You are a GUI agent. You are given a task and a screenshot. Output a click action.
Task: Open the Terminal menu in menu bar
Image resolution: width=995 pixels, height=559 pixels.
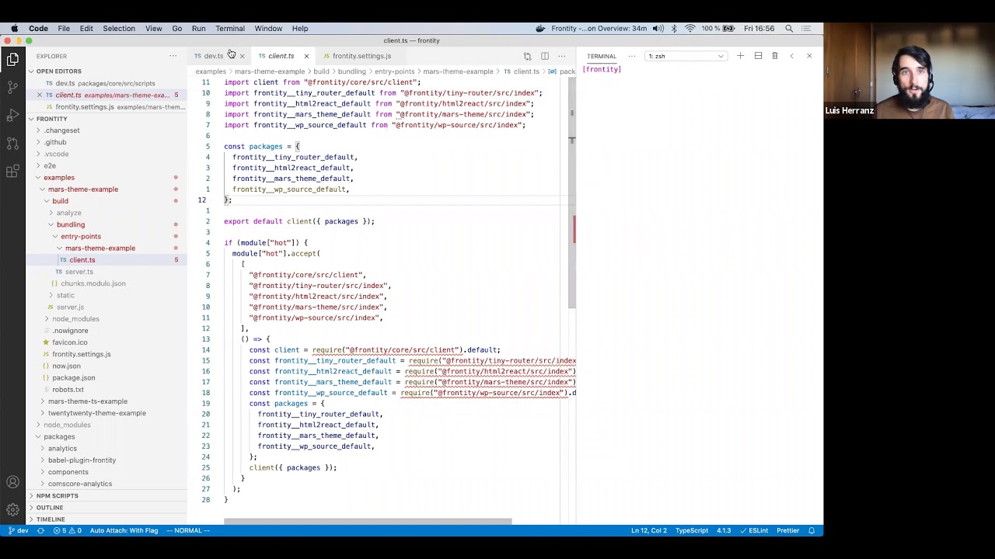[x=229, y=29]
